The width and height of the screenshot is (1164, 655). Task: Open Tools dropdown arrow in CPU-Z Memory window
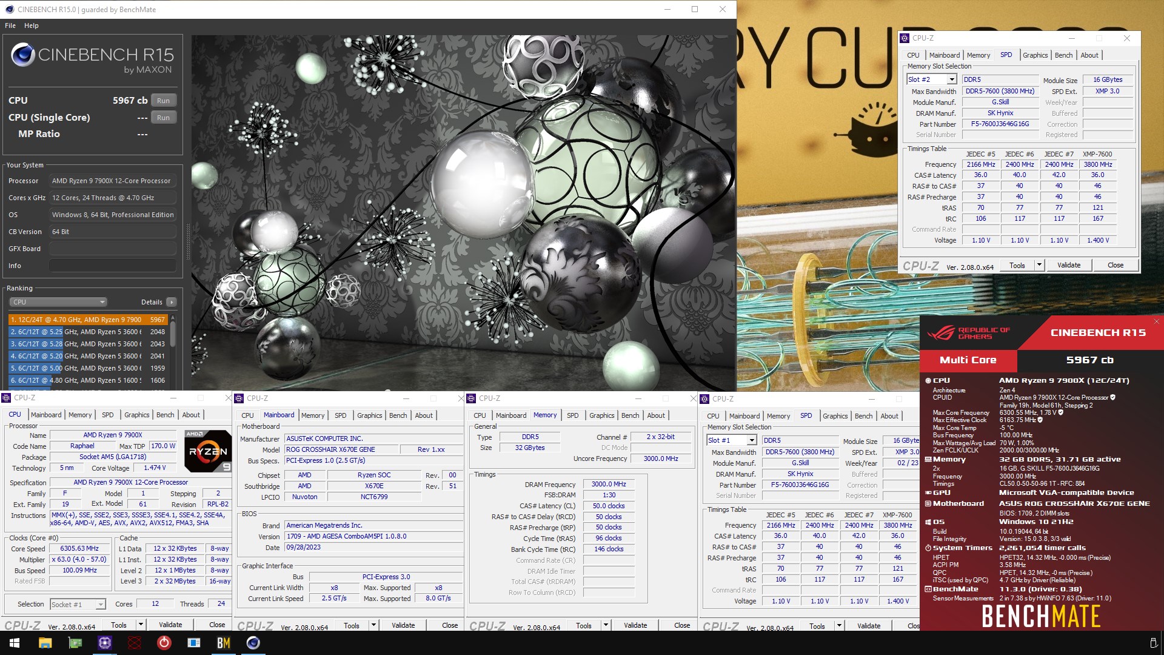click(605, 625)
